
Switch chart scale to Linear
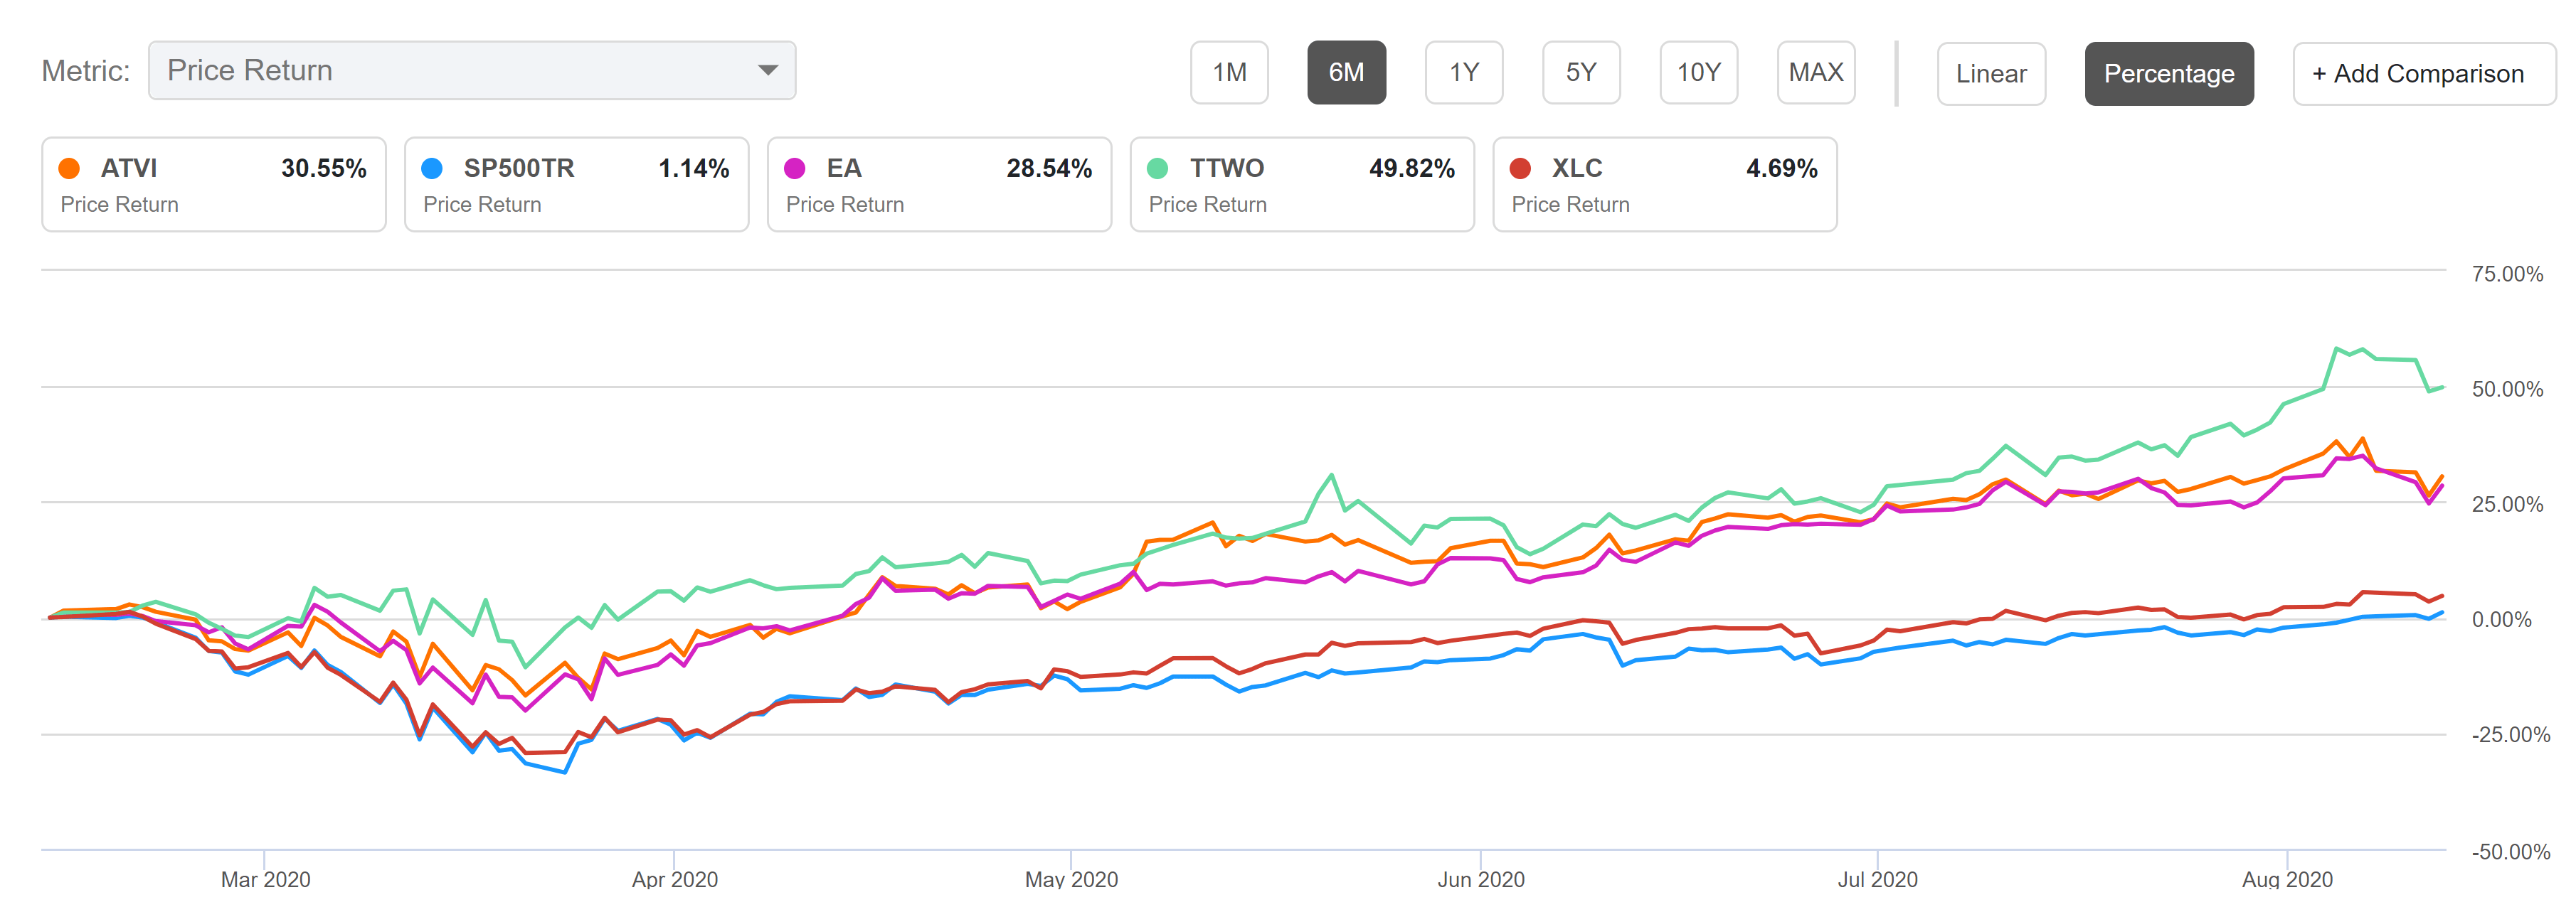tap(1990, 74)
